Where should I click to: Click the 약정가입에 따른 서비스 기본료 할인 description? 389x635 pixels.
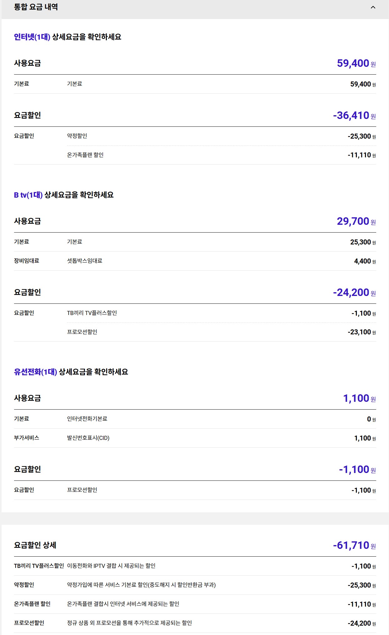[x=141, y=585]
